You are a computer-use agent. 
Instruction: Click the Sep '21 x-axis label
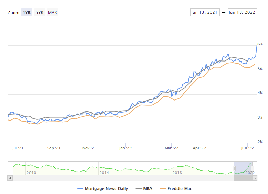[x=54, y=148]
